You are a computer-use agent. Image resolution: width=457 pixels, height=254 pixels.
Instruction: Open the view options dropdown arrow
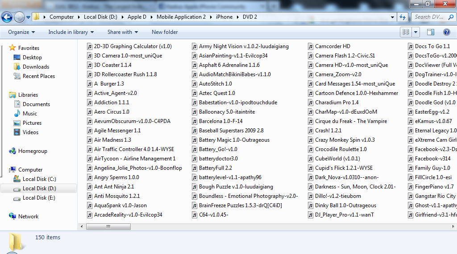tap(415, 32)
